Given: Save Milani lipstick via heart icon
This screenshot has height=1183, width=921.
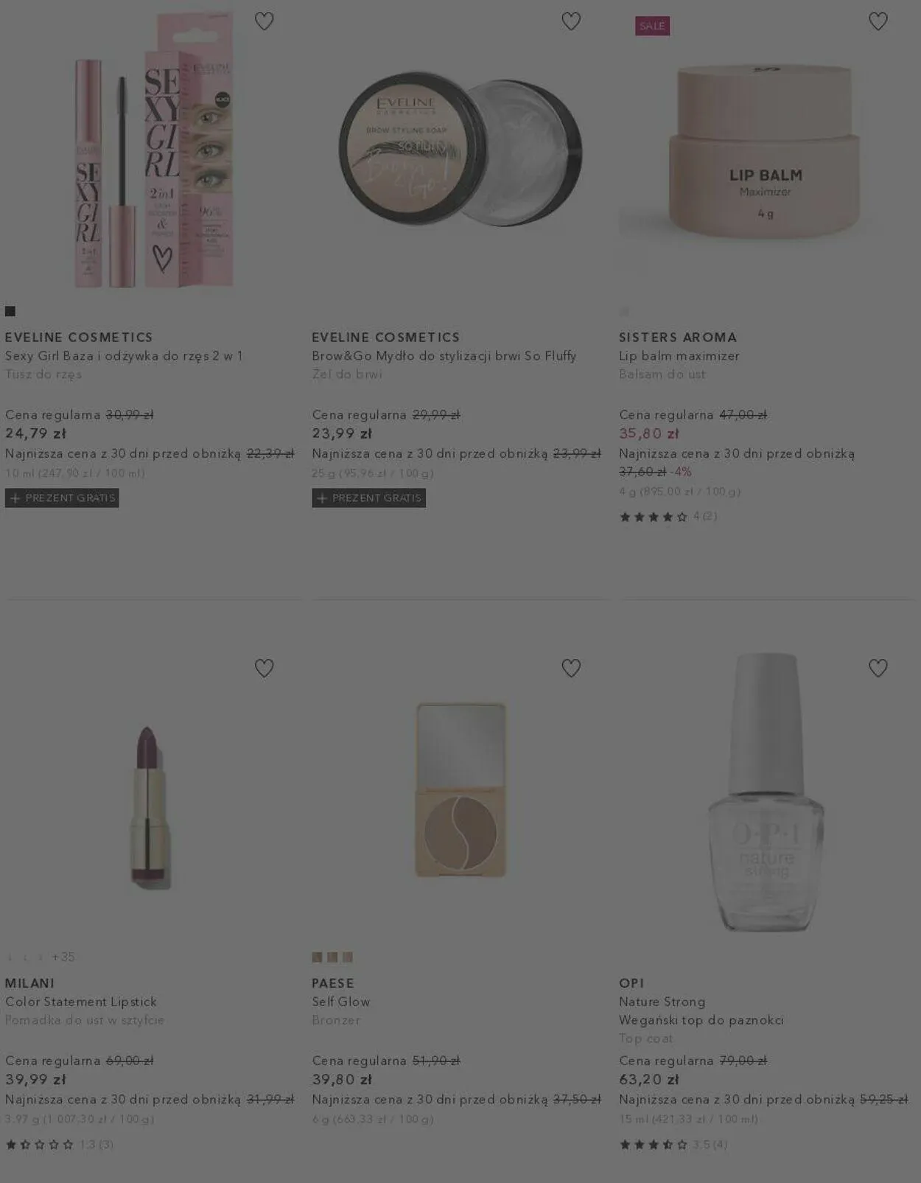Looking at the screenshot, I should point(264,668).
